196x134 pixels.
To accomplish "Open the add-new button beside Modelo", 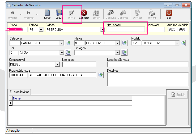I will click(x=183, y=43).
